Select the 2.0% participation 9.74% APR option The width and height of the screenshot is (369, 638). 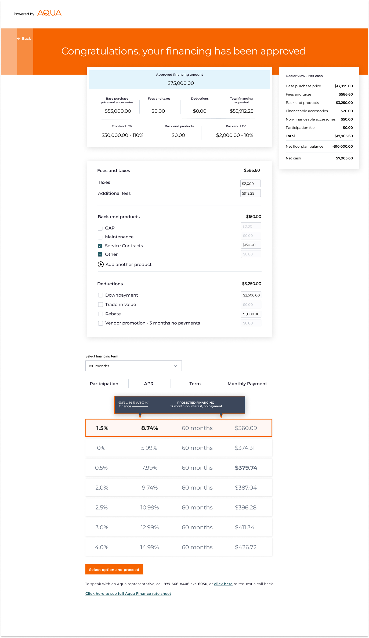point(179,487)
